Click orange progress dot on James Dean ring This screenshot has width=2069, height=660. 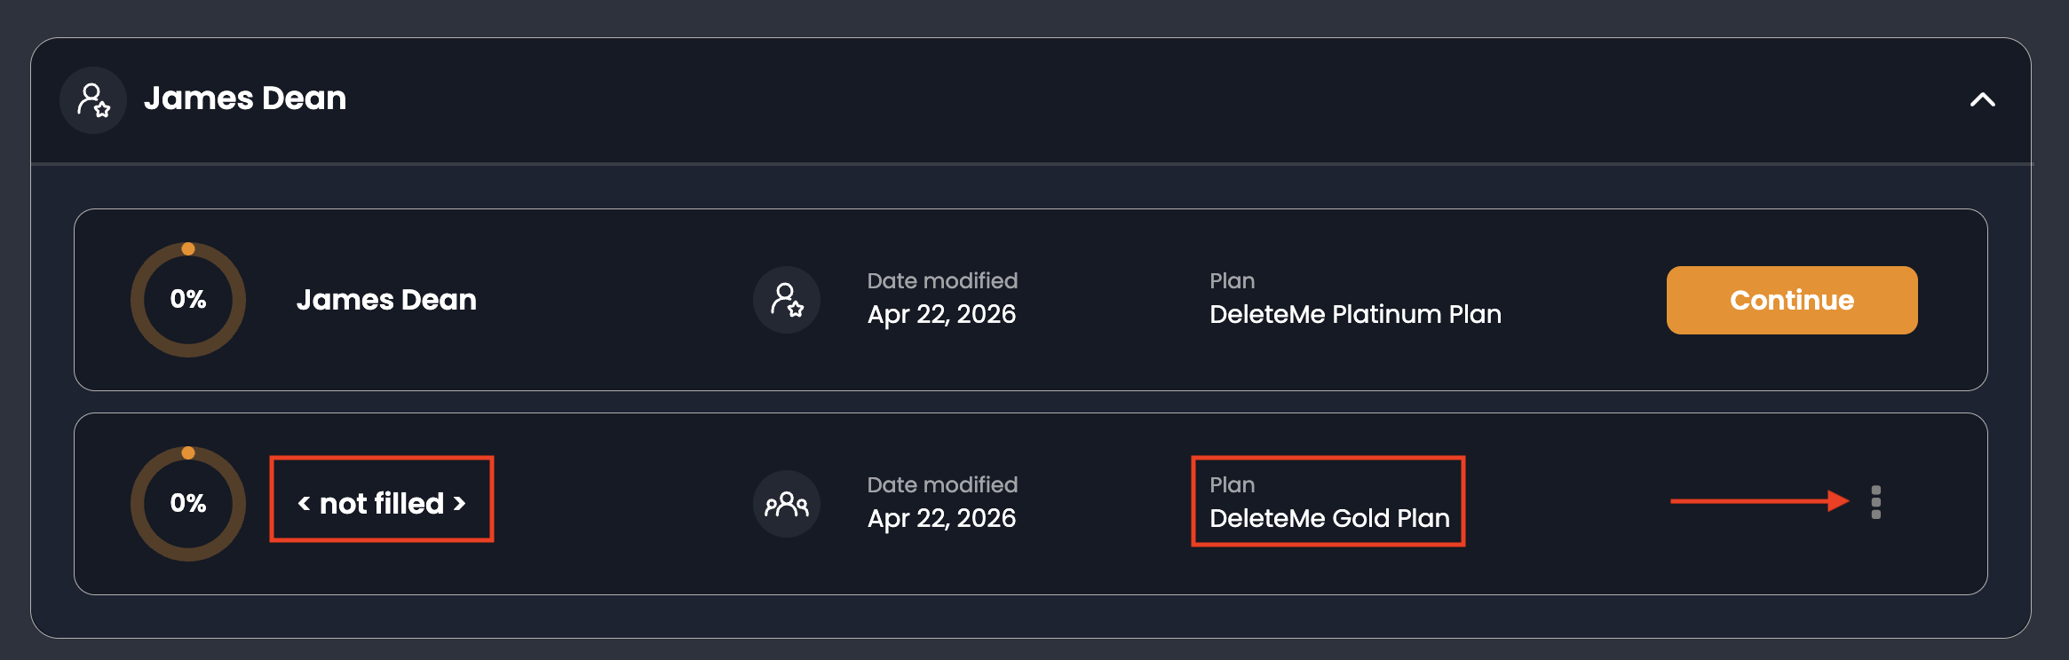pyautogui.click(x=188, y=249)
